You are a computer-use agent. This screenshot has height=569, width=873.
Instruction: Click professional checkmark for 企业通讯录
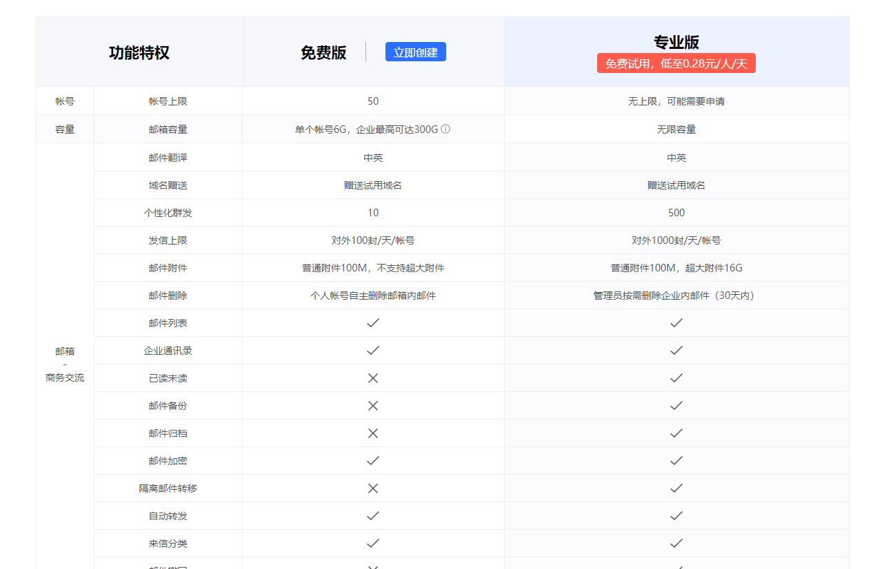point(676,350)
